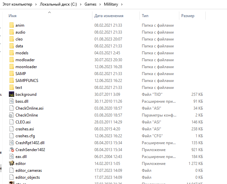Click the editor application icon
227x184 pixels.
[x=12, y=164]
